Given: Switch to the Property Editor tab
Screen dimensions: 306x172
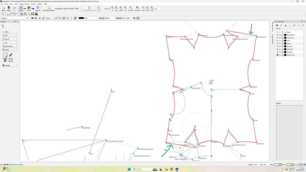Looking at the screenshot, I should tap(273, 39).
